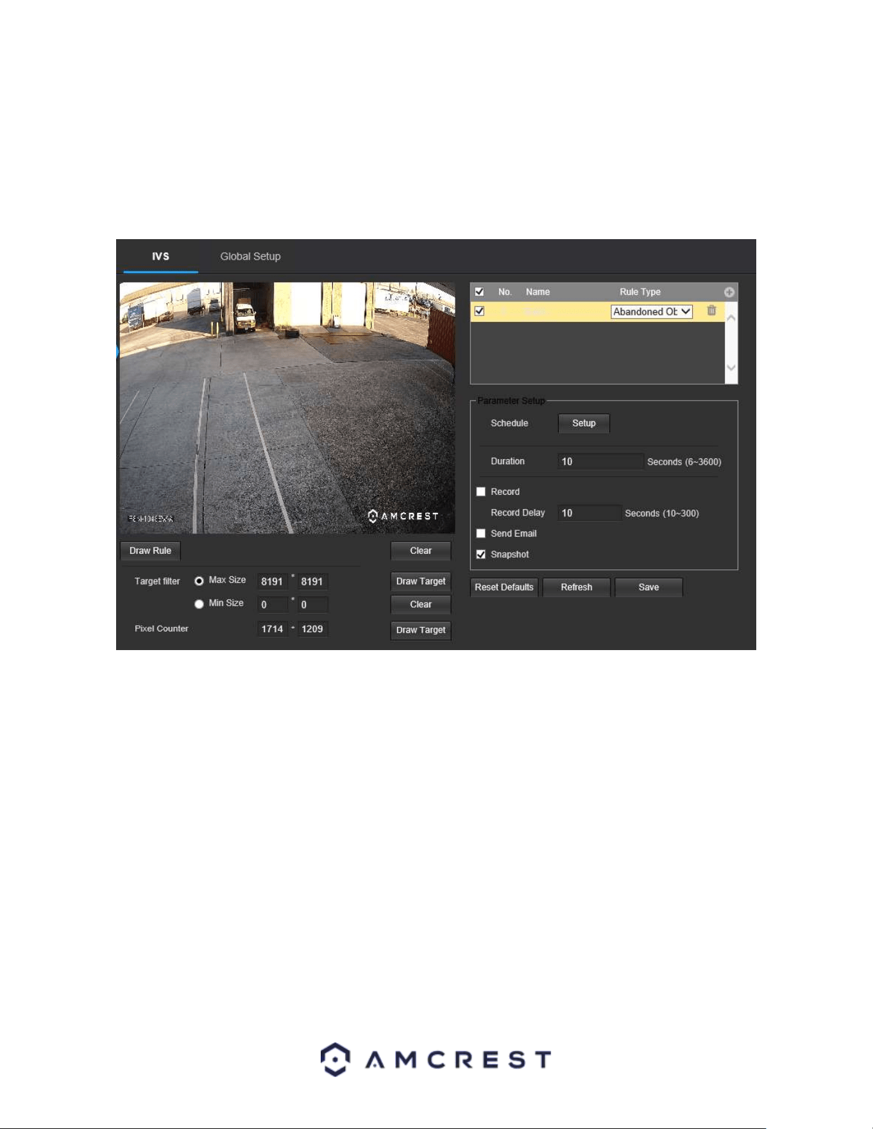This screenshot has width=873, height=1129.
Task: Enable the Record checkbox
Action: click(x=480, y=492)
